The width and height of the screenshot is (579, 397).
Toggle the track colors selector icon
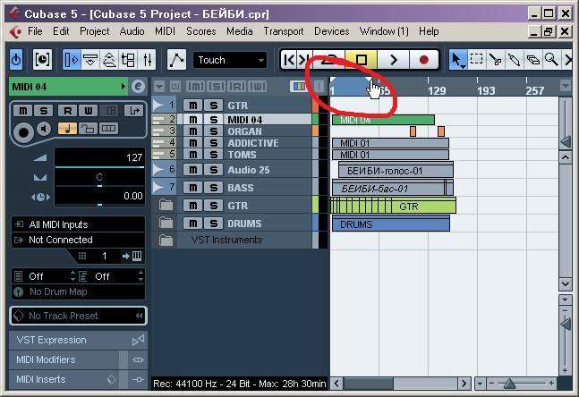click(299, 87)
